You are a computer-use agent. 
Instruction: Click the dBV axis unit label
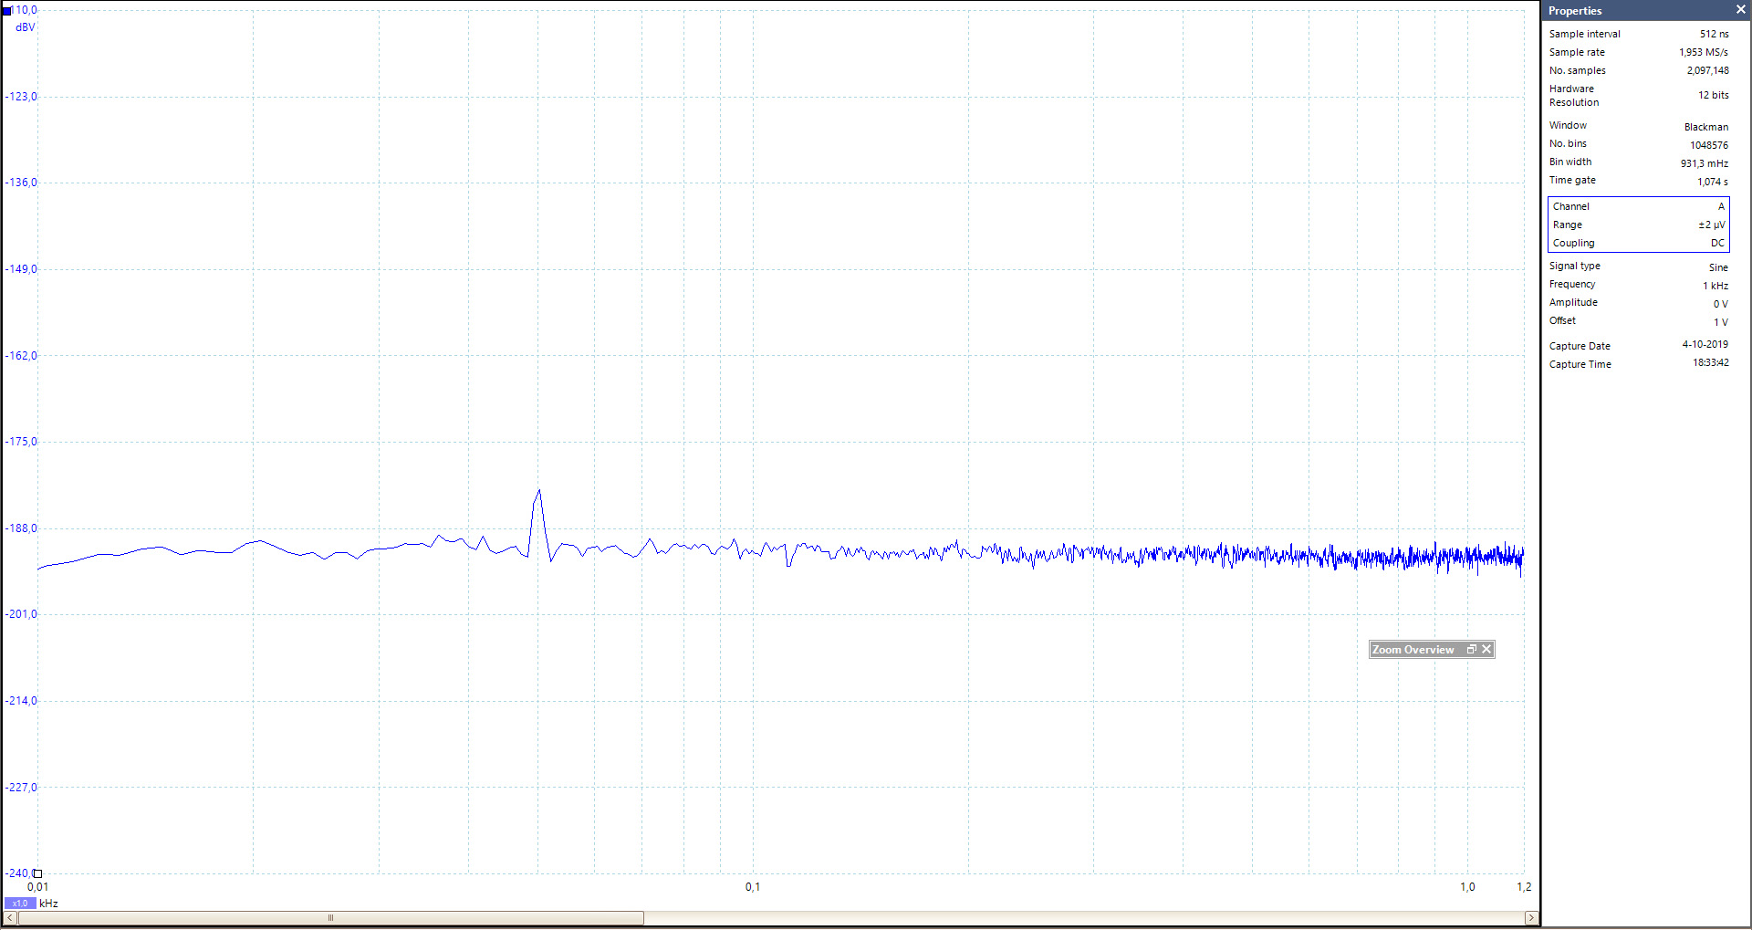(25, 27)
